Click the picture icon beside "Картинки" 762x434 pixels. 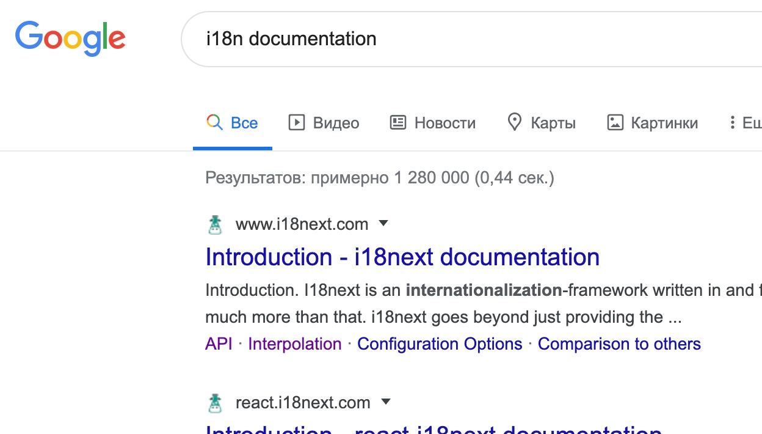pos(615,123)
